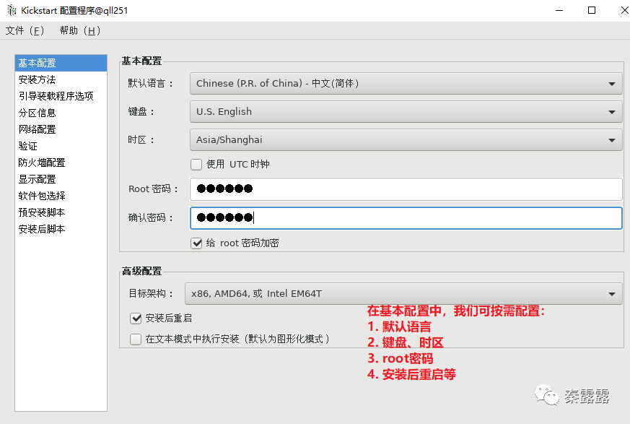Click the 确认密码 input field
Screen dimensions: 630x424
[406, 217]
